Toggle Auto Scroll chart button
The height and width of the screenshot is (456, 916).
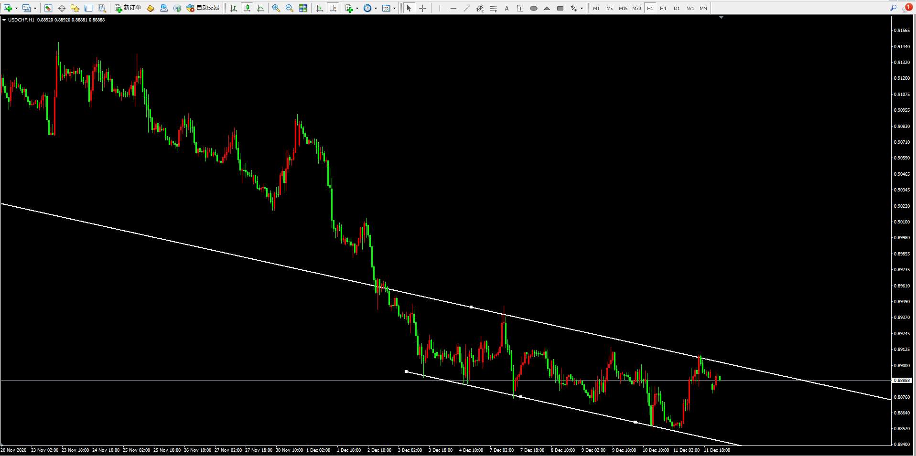(x=320, y=8)
